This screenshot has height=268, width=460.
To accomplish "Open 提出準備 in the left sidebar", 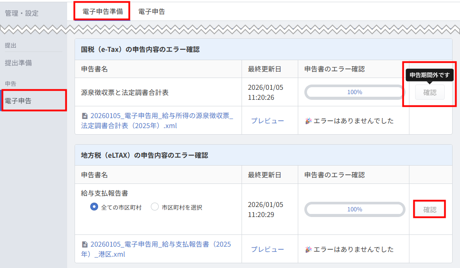I will point(18,63).
